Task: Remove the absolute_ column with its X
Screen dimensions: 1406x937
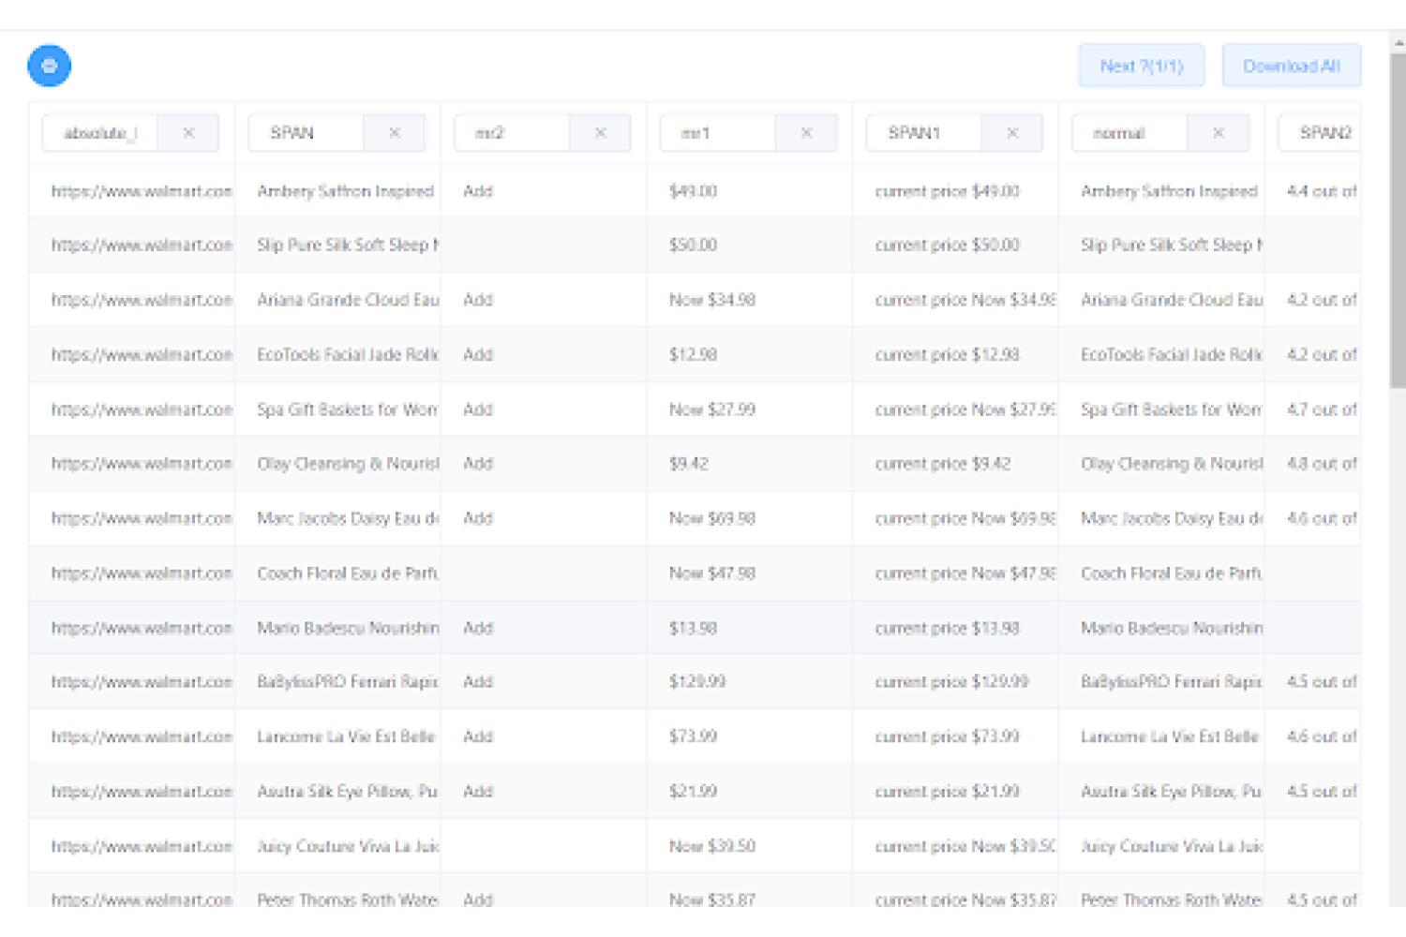Action: tap(188, 133)
